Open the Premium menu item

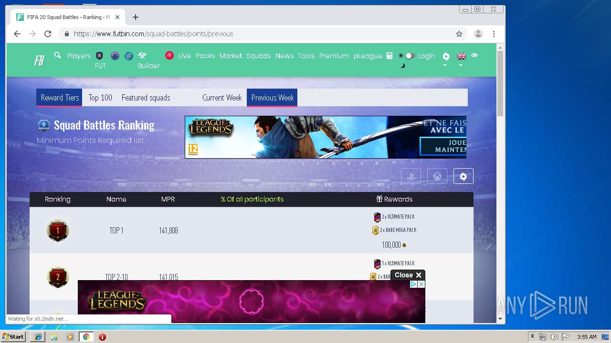tap(334, 56)
